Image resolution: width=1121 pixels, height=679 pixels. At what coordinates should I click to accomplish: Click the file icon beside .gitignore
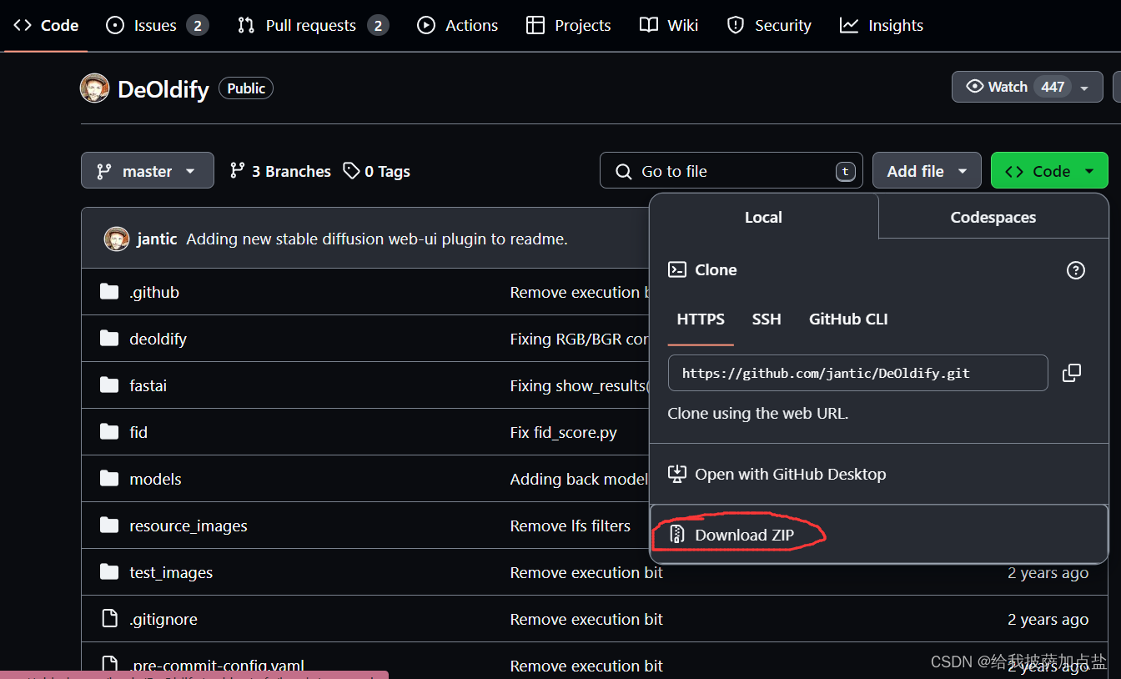(x=109, y=619)
